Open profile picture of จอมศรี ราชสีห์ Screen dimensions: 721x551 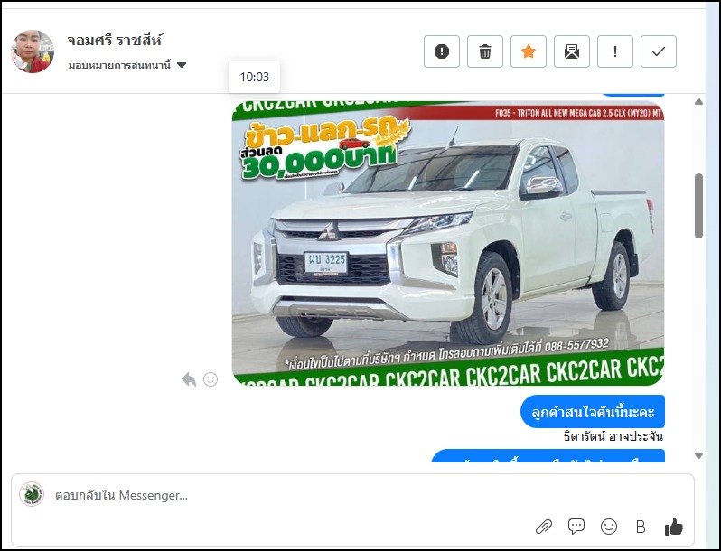click(33, 51)
